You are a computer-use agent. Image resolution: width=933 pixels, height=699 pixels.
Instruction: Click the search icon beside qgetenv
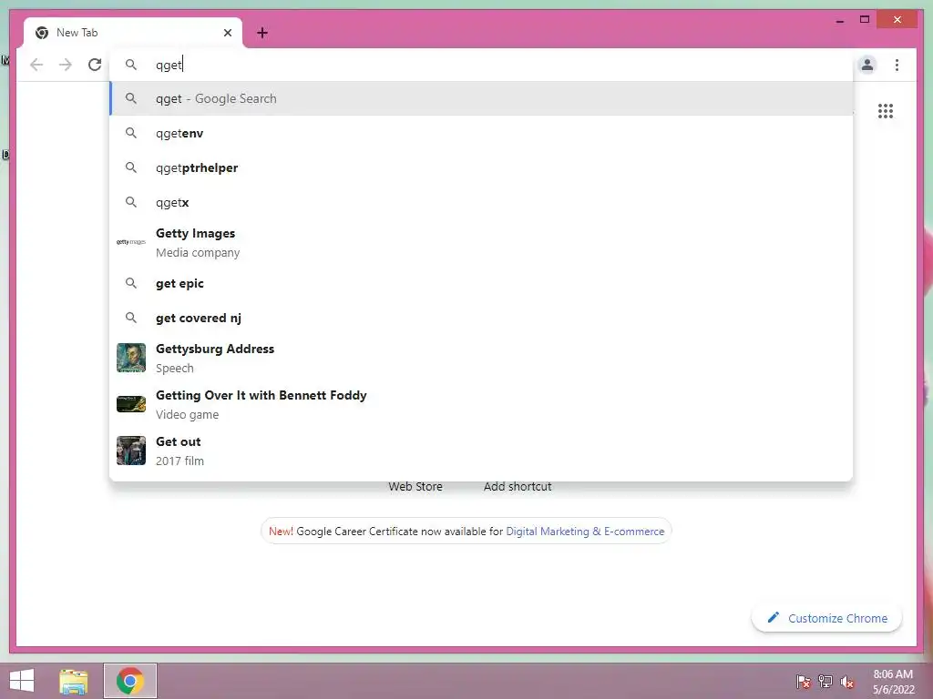point(131,133)
